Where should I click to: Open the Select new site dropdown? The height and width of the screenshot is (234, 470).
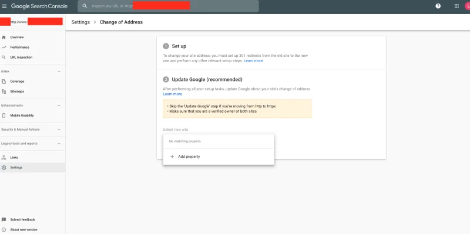pyautogui.click(x=176, y=130)
